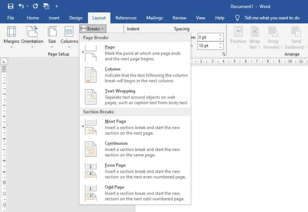
Task: Open the Review tab
Action: coord(179,18)
